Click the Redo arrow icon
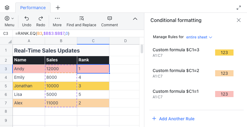The height and width of the screenshot is (127, 247). tap(40, 19)
